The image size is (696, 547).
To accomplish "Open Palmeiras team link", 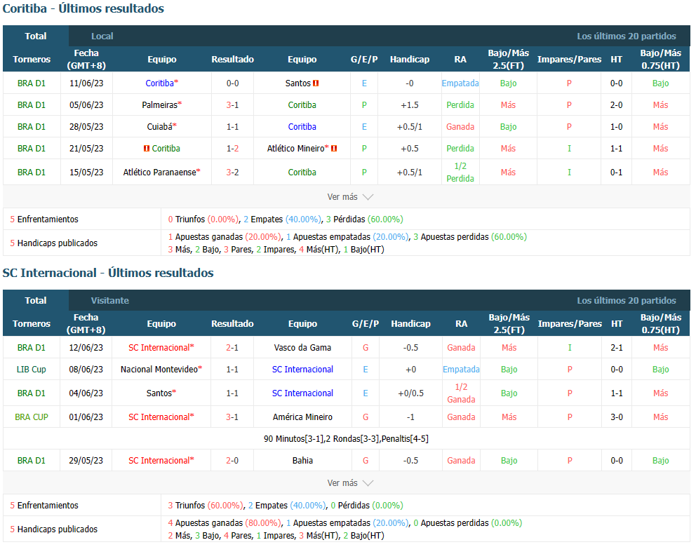I will coord(160,104).
